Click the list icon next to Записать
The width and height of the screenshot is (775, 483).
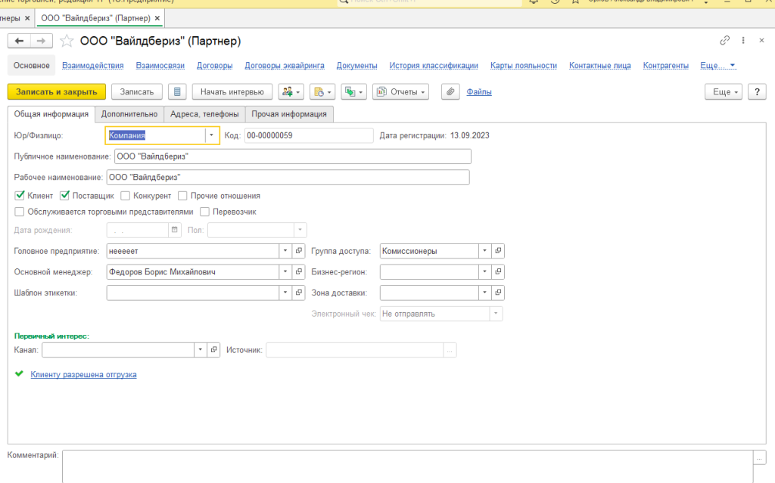point(177,92)
